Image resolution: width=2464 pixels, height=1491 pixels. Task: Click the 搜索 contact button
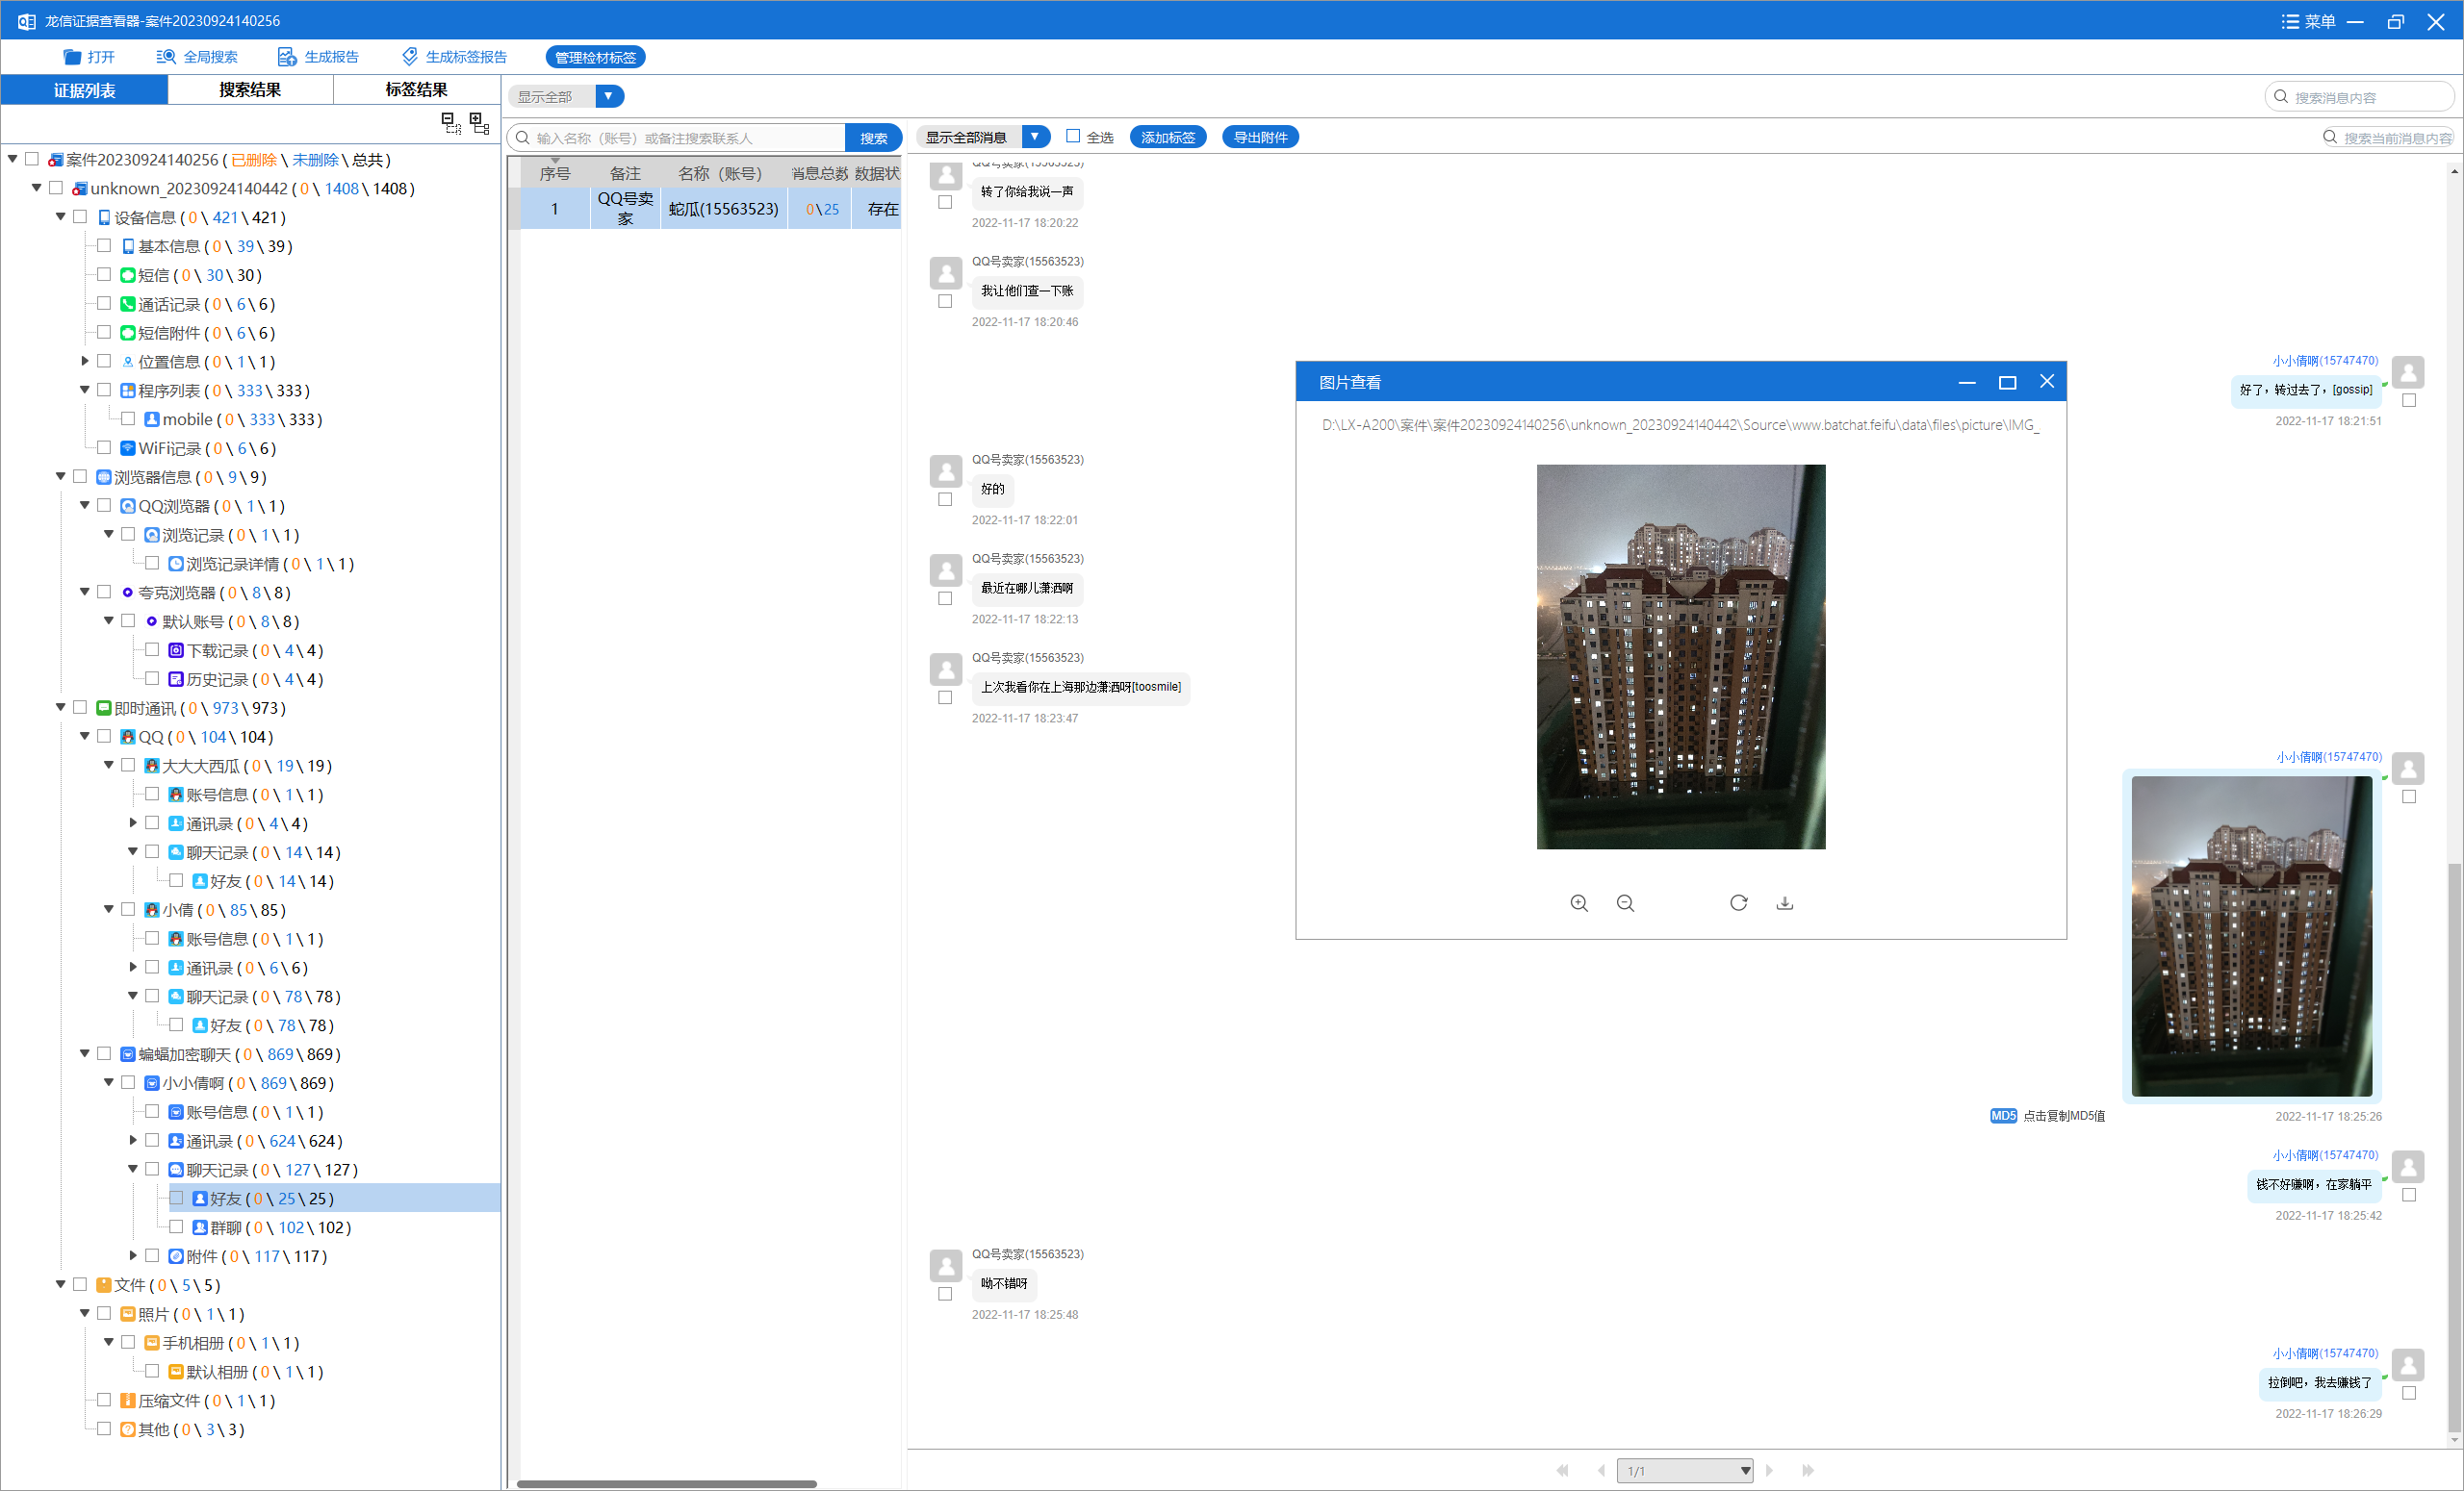point(873,138)
